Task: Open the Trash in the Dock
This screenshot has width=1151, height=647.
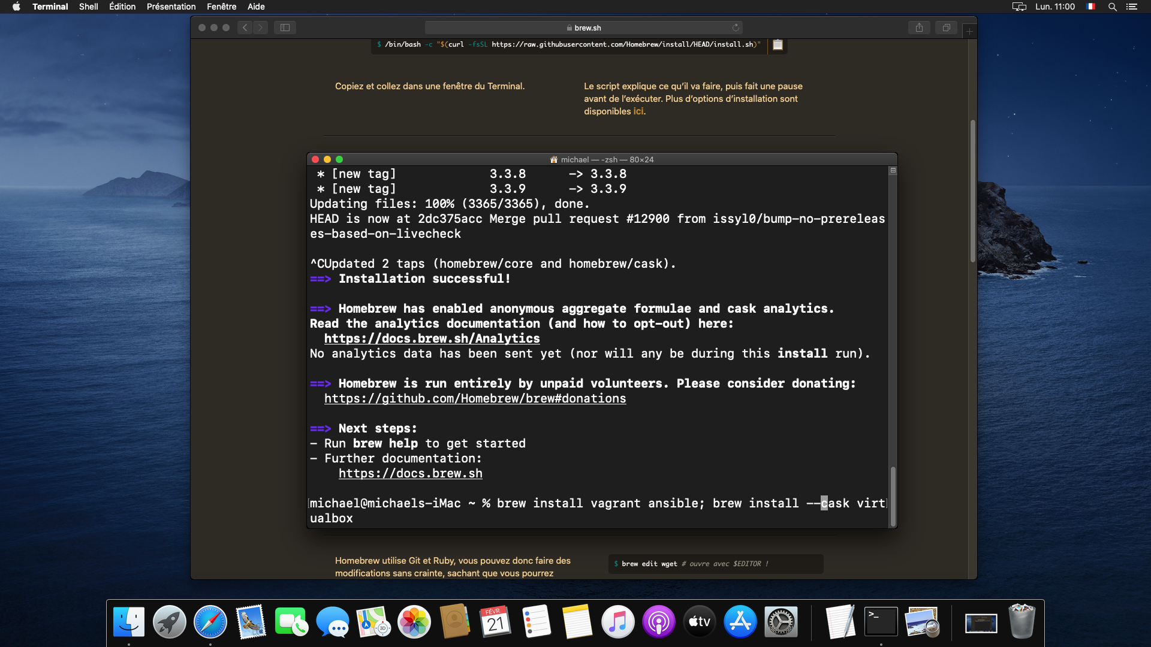Action: coord(1022,622)
